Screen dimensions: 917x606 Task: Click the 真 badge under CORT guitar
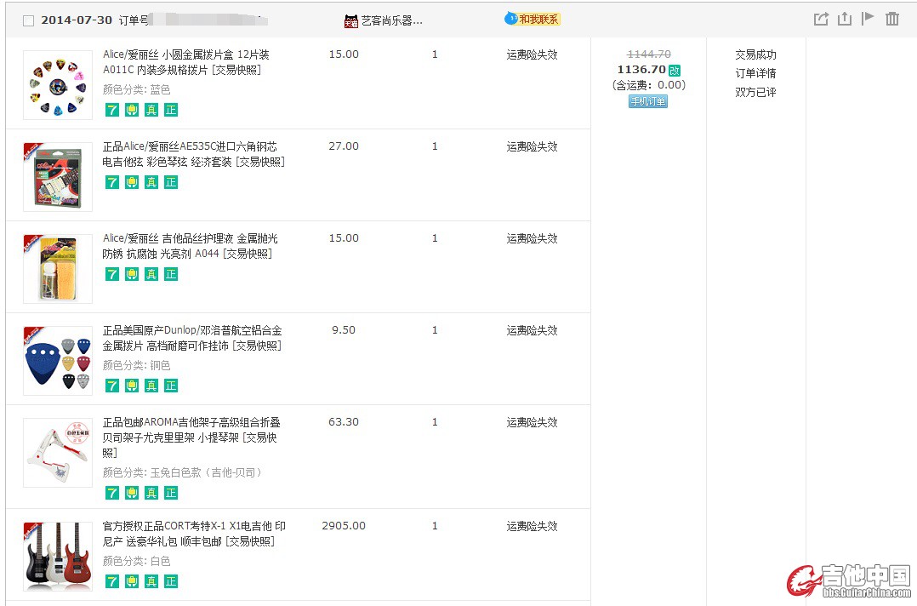(151, 581)
